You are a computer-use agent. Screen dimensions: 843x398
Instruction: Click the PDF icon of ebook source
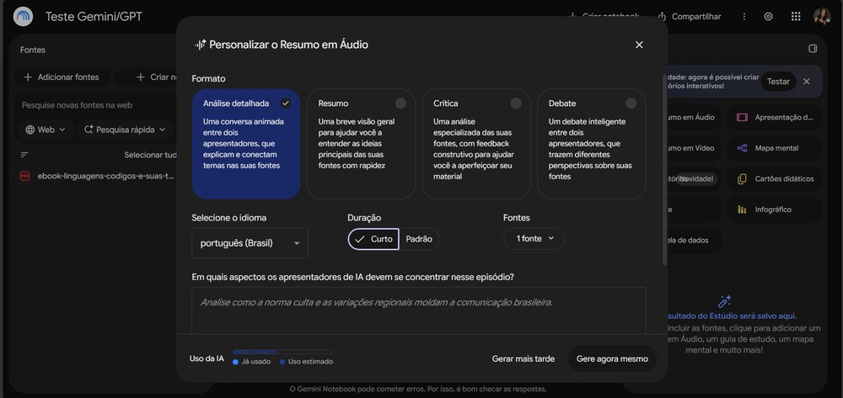coord(24,176)
